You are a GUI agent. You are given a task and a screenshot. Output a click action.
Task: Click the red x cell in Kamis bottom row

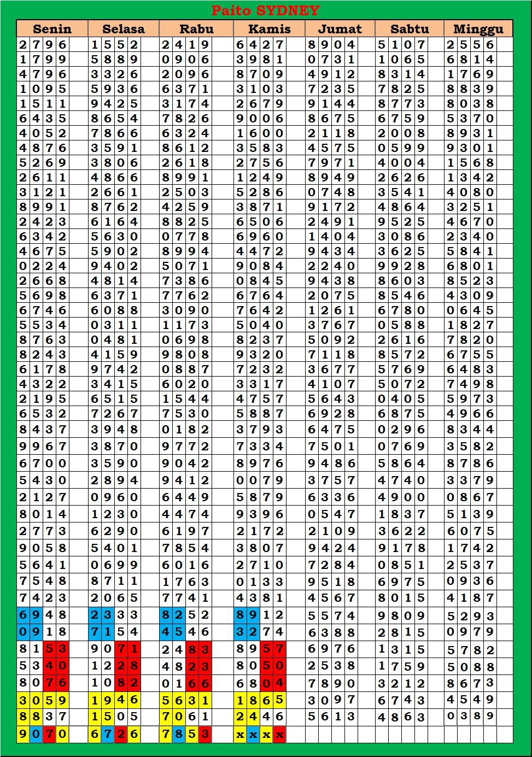tap(279, 735)
